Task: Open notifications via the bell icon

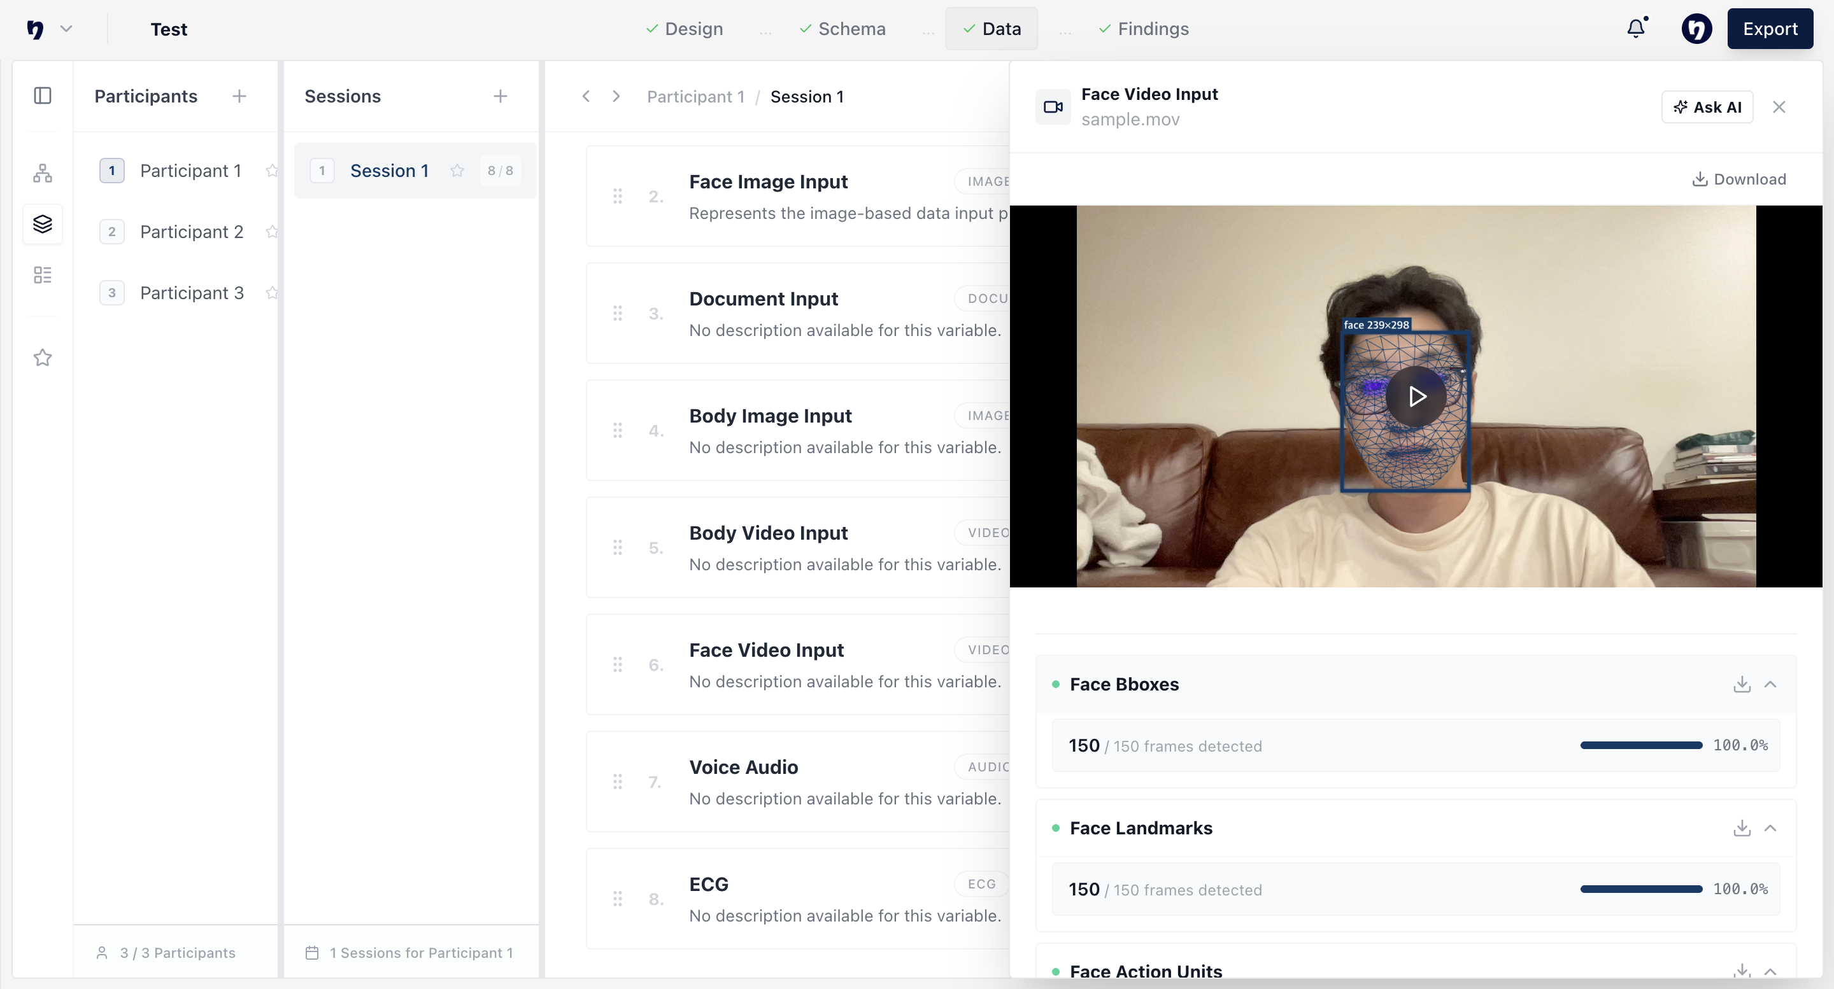Action: pyautogui.click(x=1635, y=29)
